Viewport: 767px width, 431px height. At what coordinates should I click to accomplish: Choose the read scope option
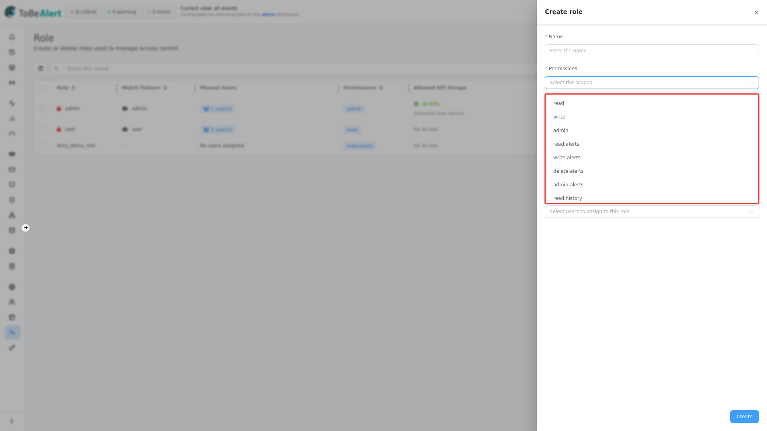(652, 103)
